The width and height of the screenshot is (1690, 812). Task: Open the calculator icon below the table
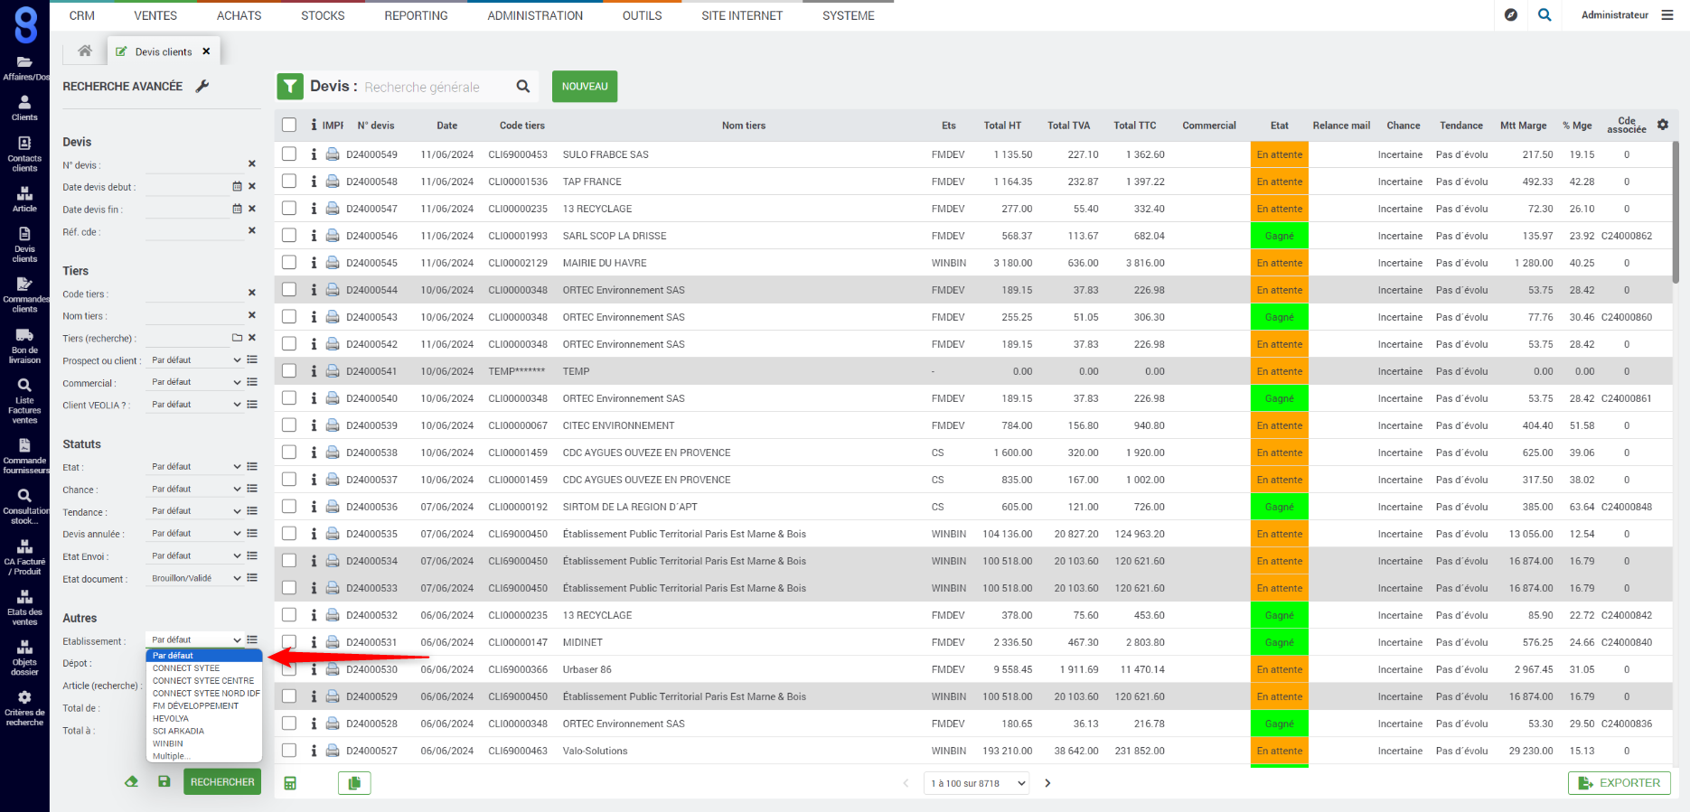coord(290,783)
